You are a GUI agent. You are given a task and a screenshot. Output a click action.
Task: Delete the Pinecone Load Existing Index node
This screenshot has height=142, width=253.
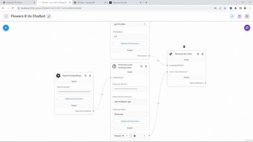pos(146,66)
